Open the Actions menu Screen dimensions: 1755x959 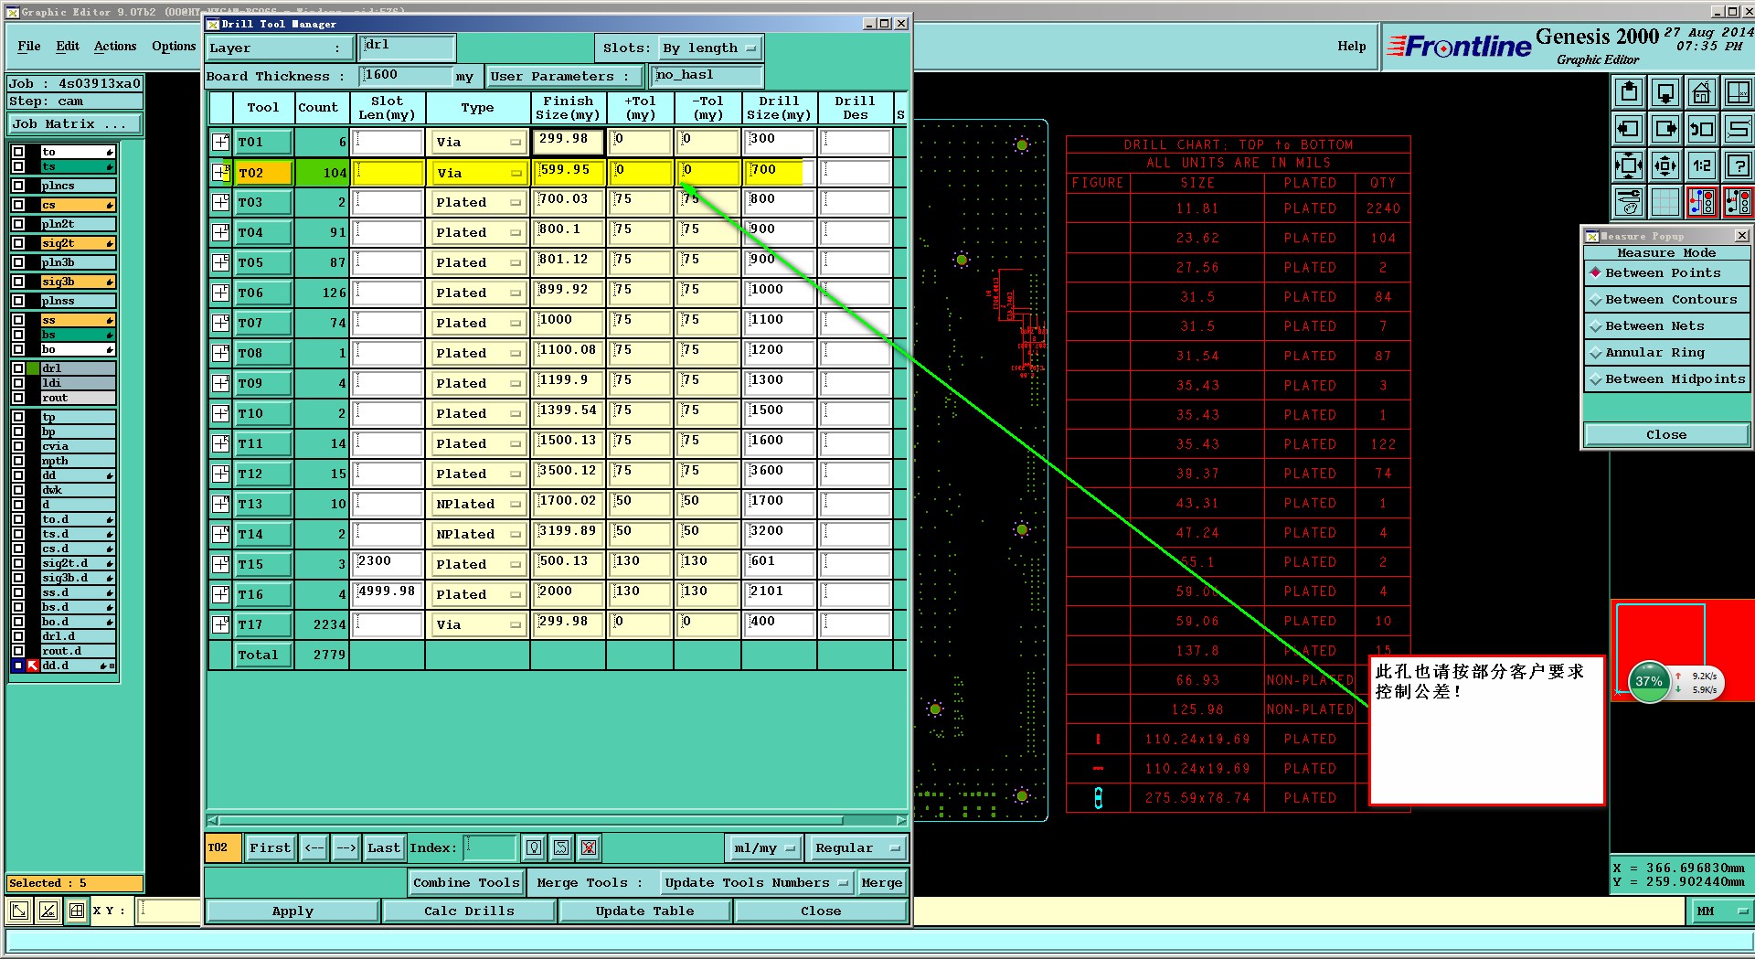[x=115, y=46]
